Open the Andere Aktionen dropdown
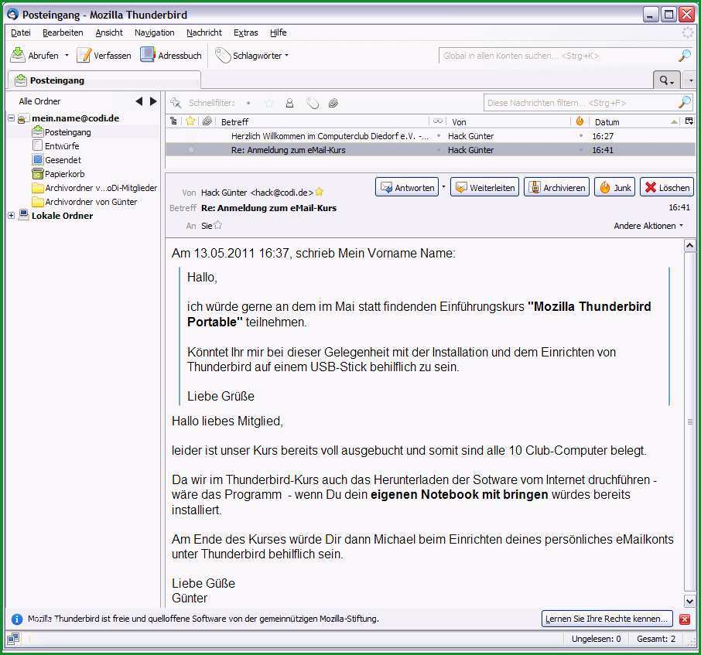This screenshot has width=701, height=655. 648,226
